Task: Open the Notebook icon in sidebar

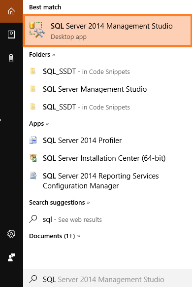Action: 11,35
